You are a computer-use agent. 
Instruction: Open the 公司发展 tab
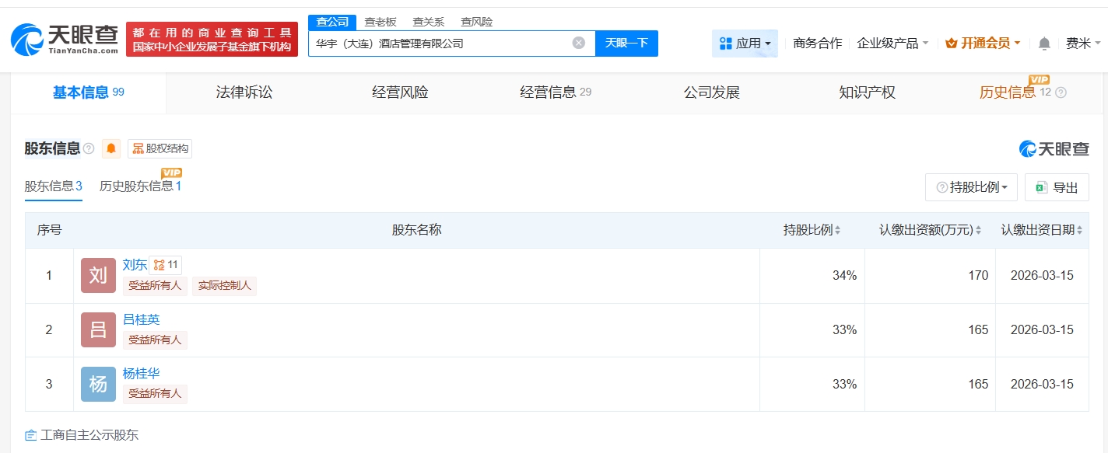pos(711,92)
